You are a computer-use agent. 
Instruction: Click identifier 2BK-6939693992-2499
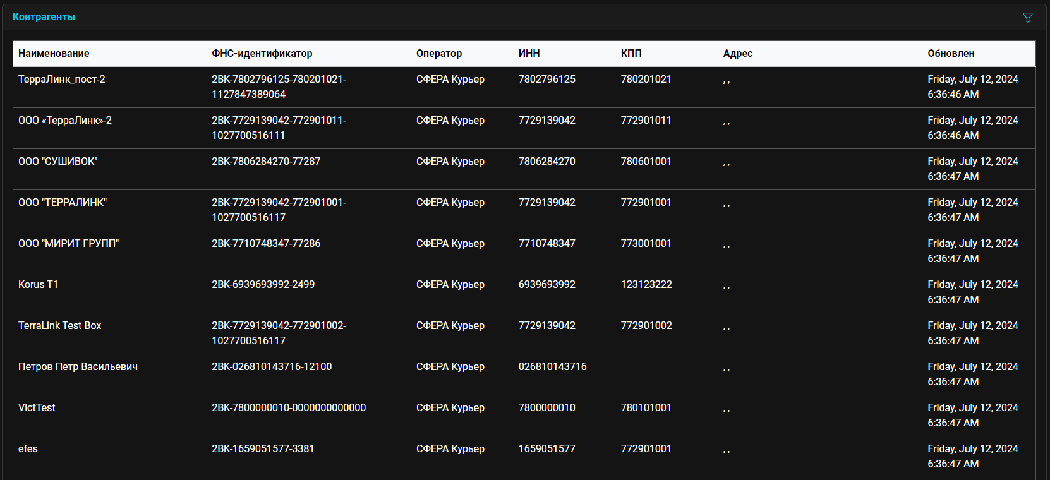click(263, 285)
